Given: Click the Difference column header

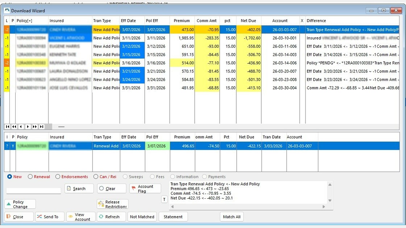Looking at the screenshot, I should (x=352, y=21).
